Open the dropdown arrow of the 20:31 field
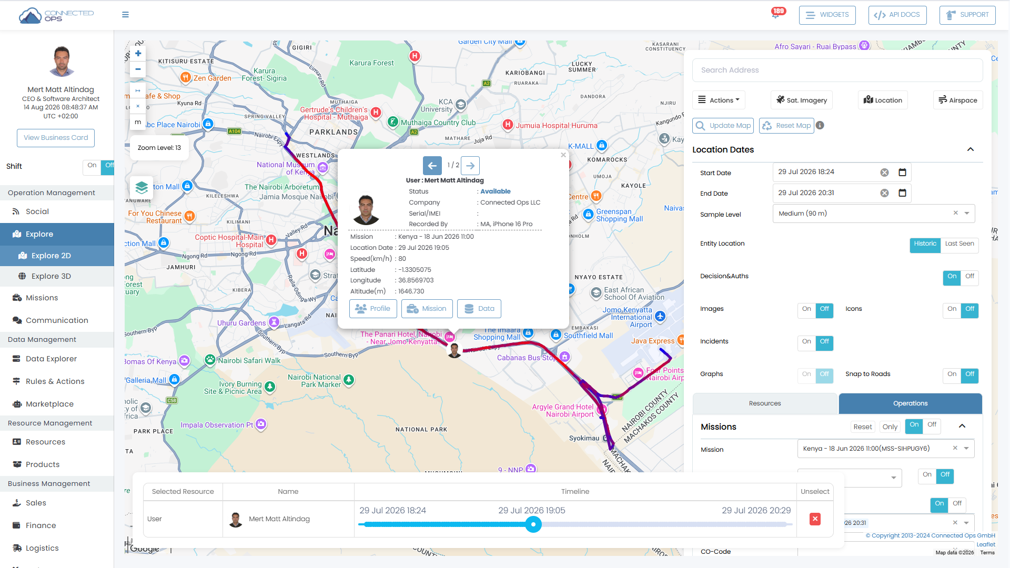 tap(966, 523)
